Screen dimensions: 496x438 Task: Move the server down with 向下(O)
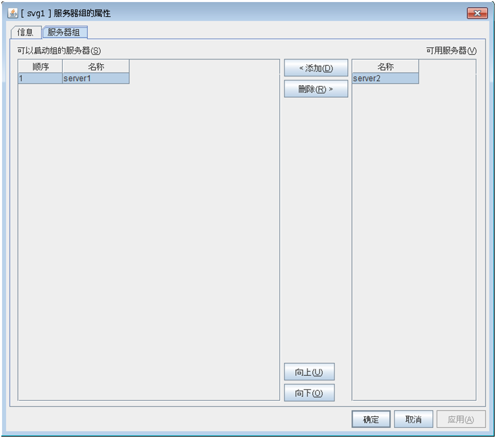[x=309, y=393]
